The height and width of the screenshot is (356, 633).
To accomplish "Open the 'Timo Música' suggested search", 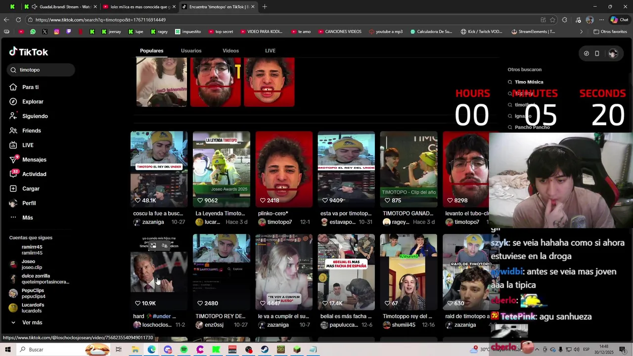I will [x=529, y=82].
